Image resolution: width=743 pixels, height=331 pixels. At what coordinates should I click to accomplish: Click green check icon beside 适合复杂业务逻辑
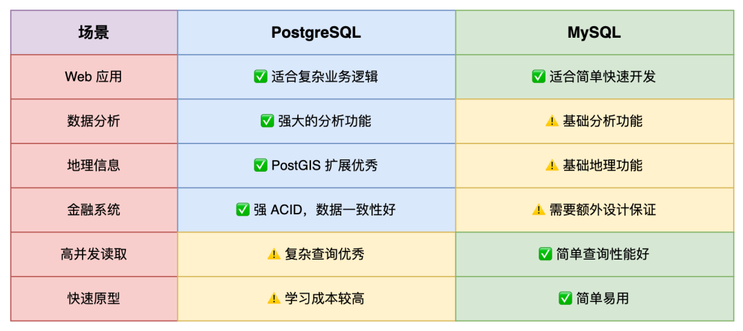click(261, 77)
